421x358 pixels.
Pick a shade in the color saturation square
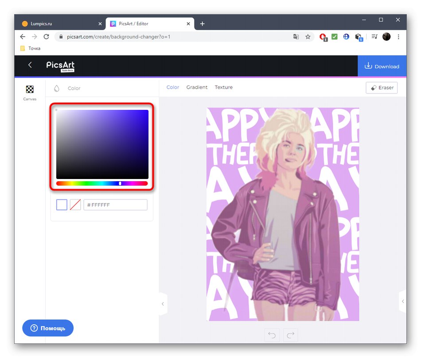[102, 144]
